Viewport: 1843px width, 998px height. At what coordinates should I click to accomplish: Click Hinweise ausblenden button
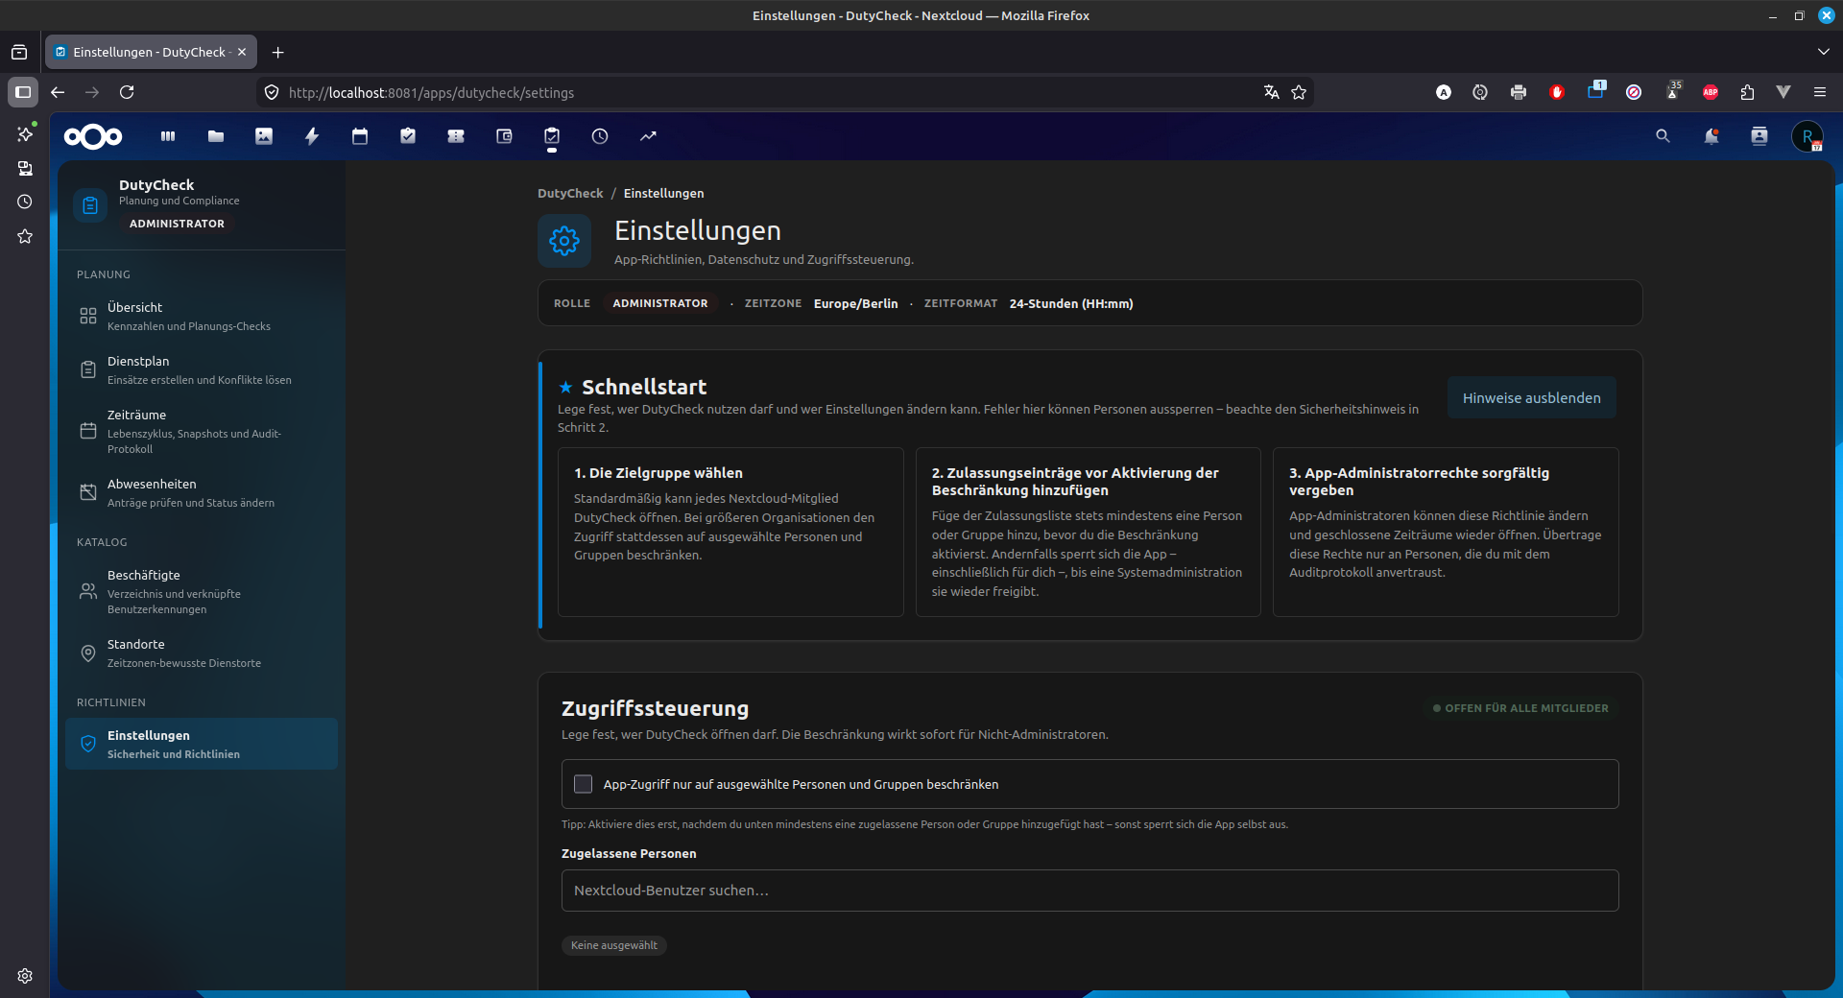tap(1531, 397)
